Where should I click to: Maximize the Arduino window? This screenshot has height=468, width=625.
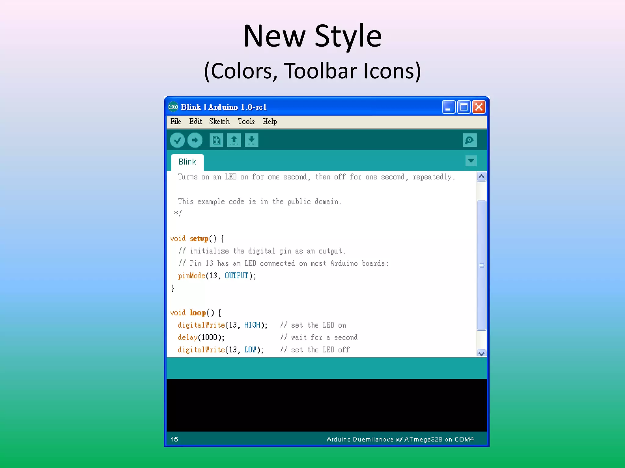464,107
